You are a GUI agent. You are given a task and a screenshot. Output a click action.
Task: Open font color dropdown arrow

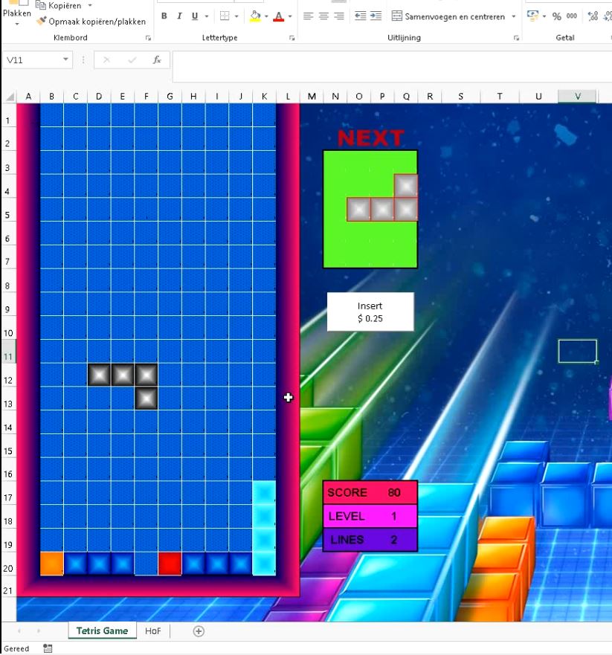pos(290,16)
